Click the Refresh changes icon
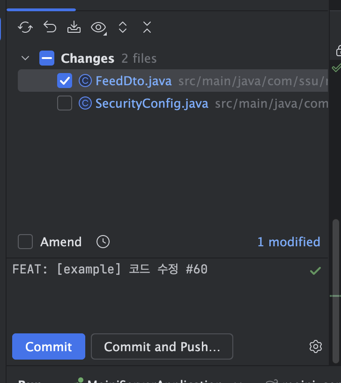The height and width of the screenshot is (383, 341). [25, 27]
